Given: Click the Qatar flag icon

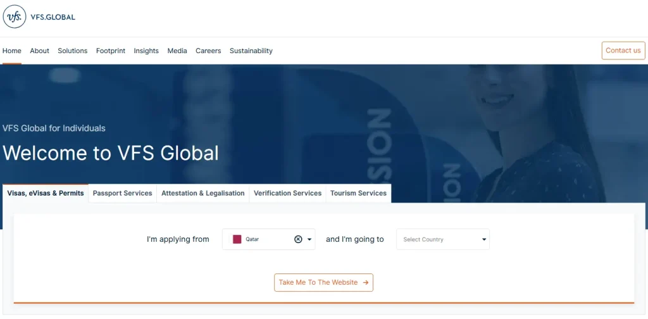Looking at the screenshot, I should 237,239.
